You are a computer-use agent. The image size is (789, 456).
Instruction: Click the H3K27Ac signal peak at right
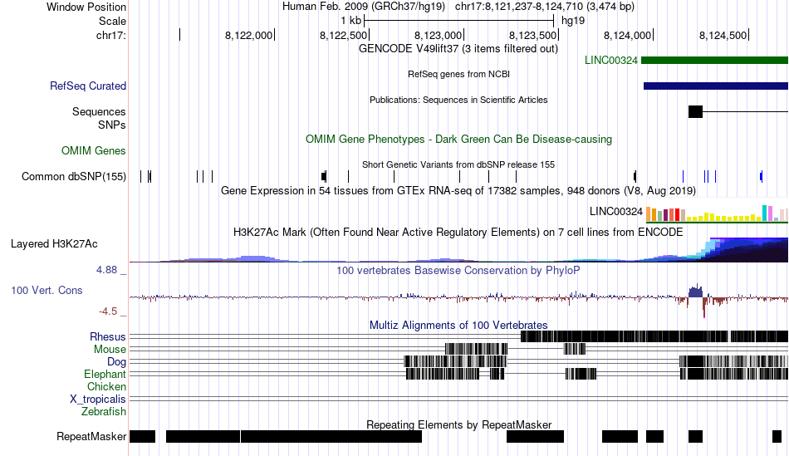(747, 250)
